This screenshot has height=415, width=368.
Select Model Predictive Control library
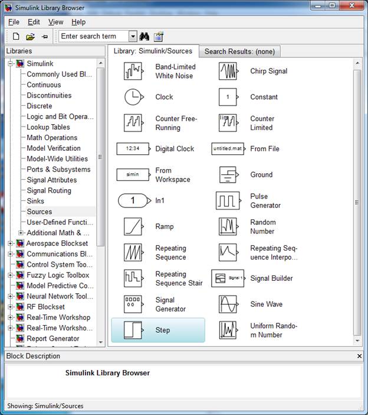pyautogui.click(x=60, y=286)
